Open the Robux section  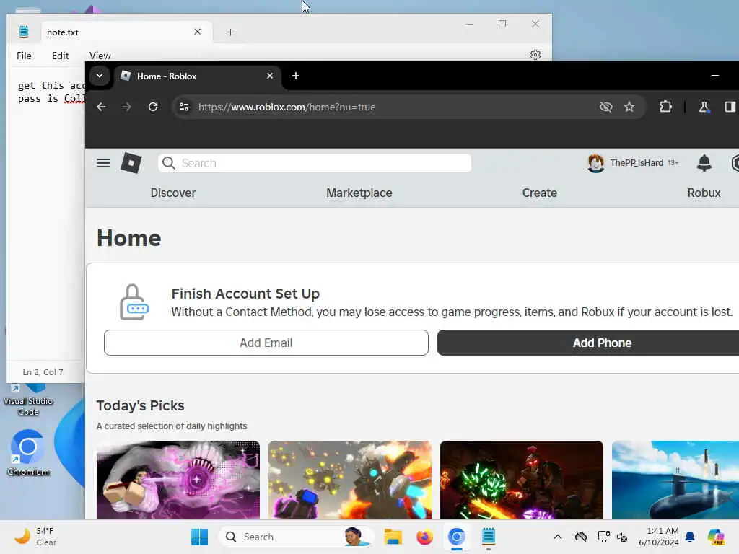point(704,193)
